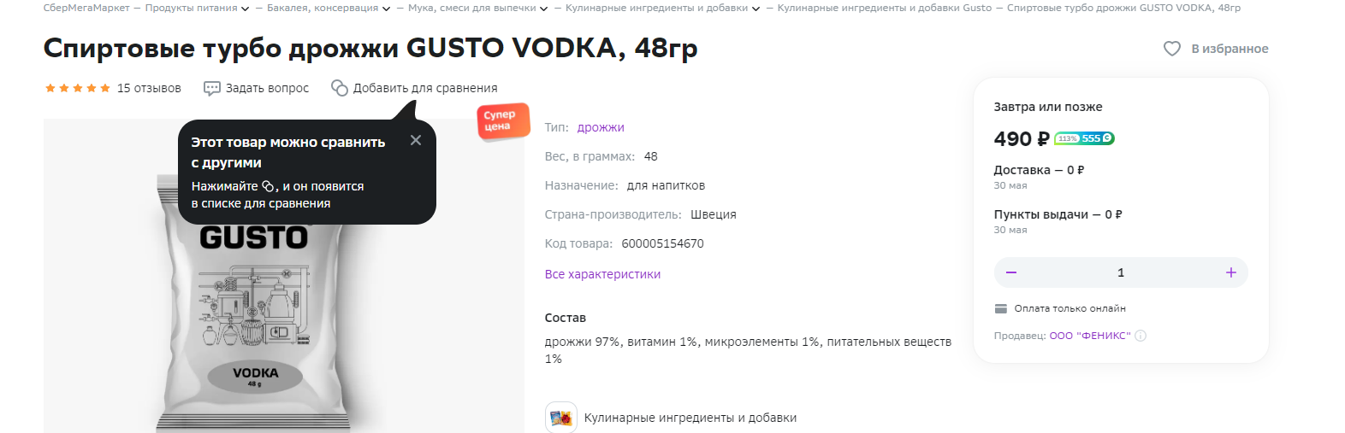Decrease quantity with the minus button
Screen dimensions: 1345x433
coord(1011,272)
